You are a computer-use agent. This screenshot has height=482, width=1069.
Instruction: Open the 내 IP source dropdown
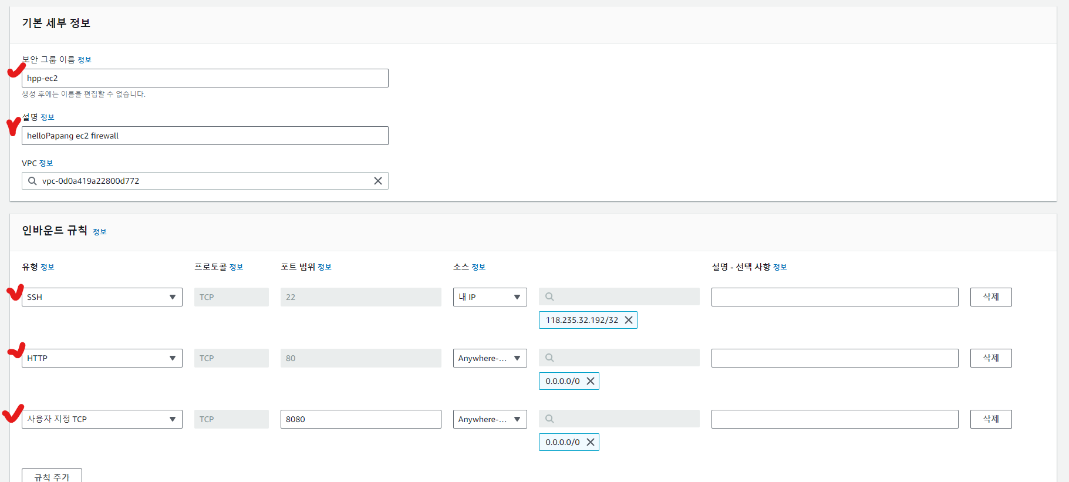pyautogui.click(x=490, y=297)
